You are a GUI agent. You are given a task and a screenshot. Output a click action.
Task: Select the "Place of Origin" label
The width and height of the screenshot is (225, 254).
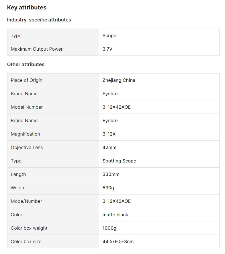click(26, 80)
